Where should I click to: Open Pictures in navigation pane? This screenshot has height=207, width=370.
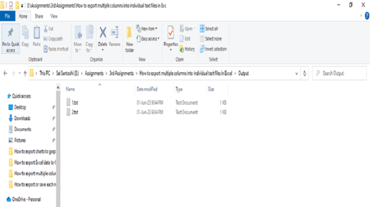click(x=17, y=140)
